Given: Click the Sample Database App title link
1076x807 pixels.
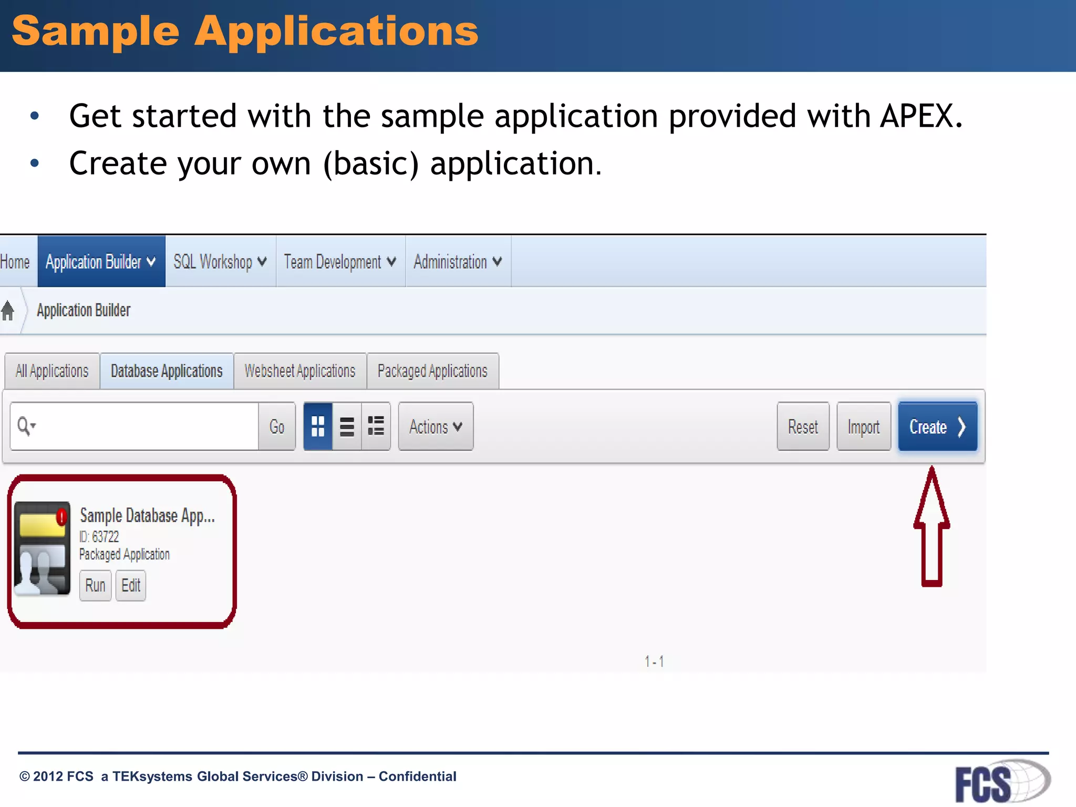Looking at the screenshot, I should pyautogui.click(x=147, y=516).
